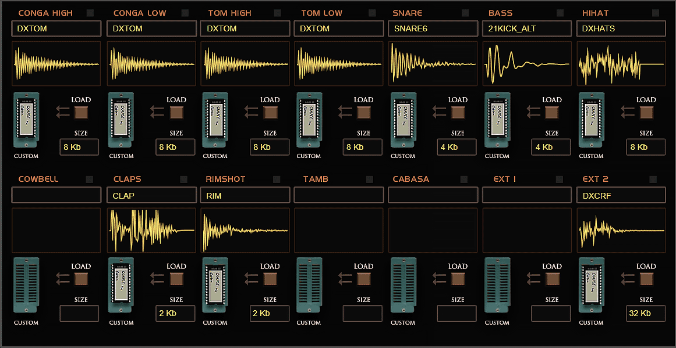Open the Claps size 2 Kb selector
The height and width of the screenshot is (348, 676).
pyautogui.click(x=175, y=314)
